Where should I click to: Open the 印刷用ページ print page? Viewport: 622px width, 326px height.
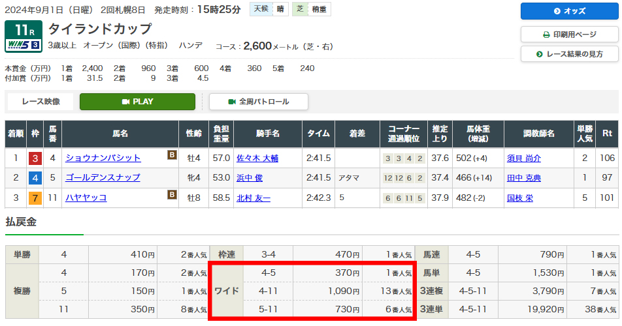pos(569,35)
